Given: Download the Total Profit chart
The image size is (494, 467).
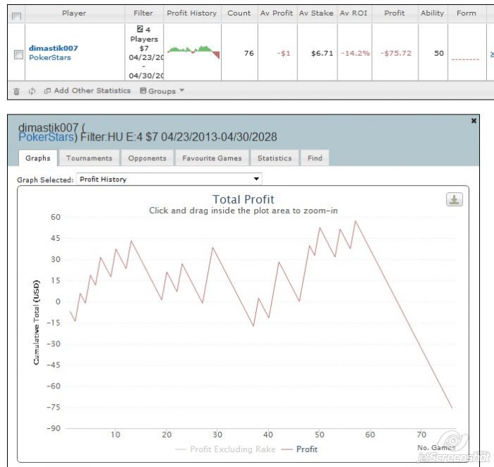Looking at the screenshot, I should pyautogui.click(x=454, y=199).
